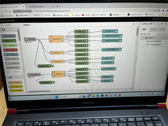Switch to the サイト tab

154,29
